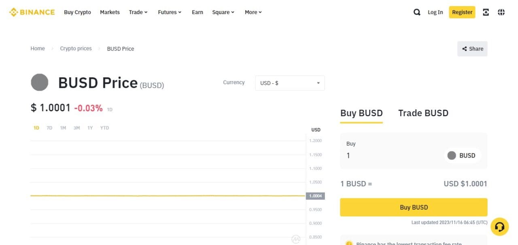Viewport: 518px width, 245px height.
Task: Expand the Square menu
Action: click(223, 12)
